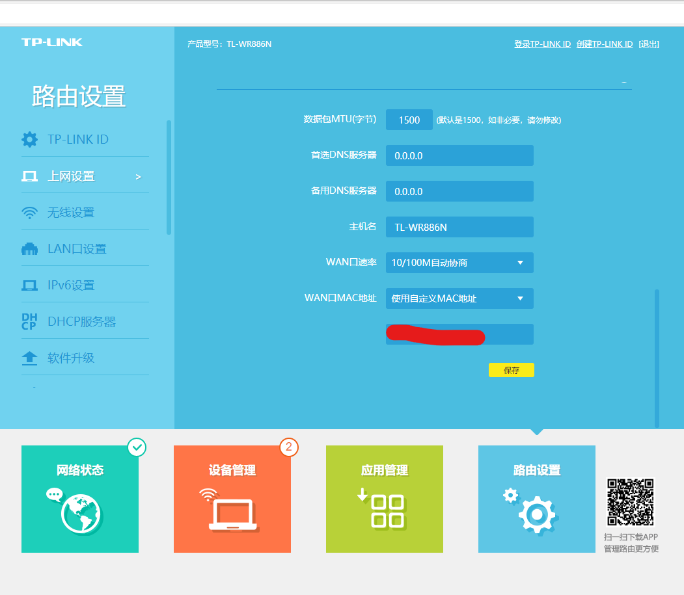Click the gears icon in 路由设置 tile
This screenshot has width=684, height=595.
(x=531, y=511)
